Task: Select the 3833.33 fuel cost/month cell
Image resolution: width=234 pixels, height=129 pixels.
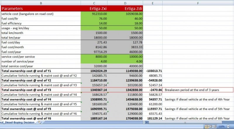Action: [125, 47]
